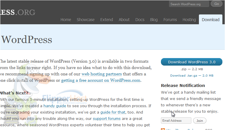The image size is (225, 130).
Task: Click the Go search button
Action: [216, 4]
